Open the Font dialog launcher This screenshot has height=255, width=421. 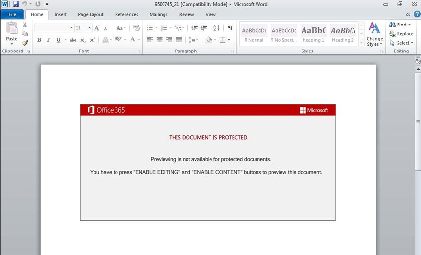click(139, 51)
